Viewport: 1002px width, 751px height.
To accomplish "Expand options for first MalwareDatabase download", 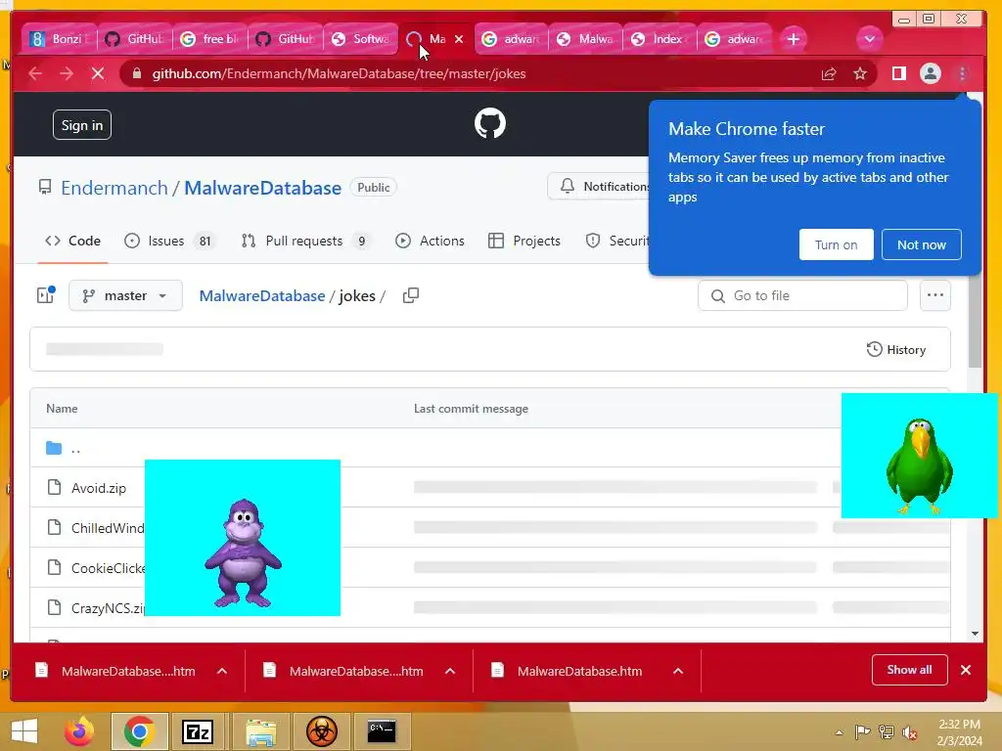I will 222,671.
